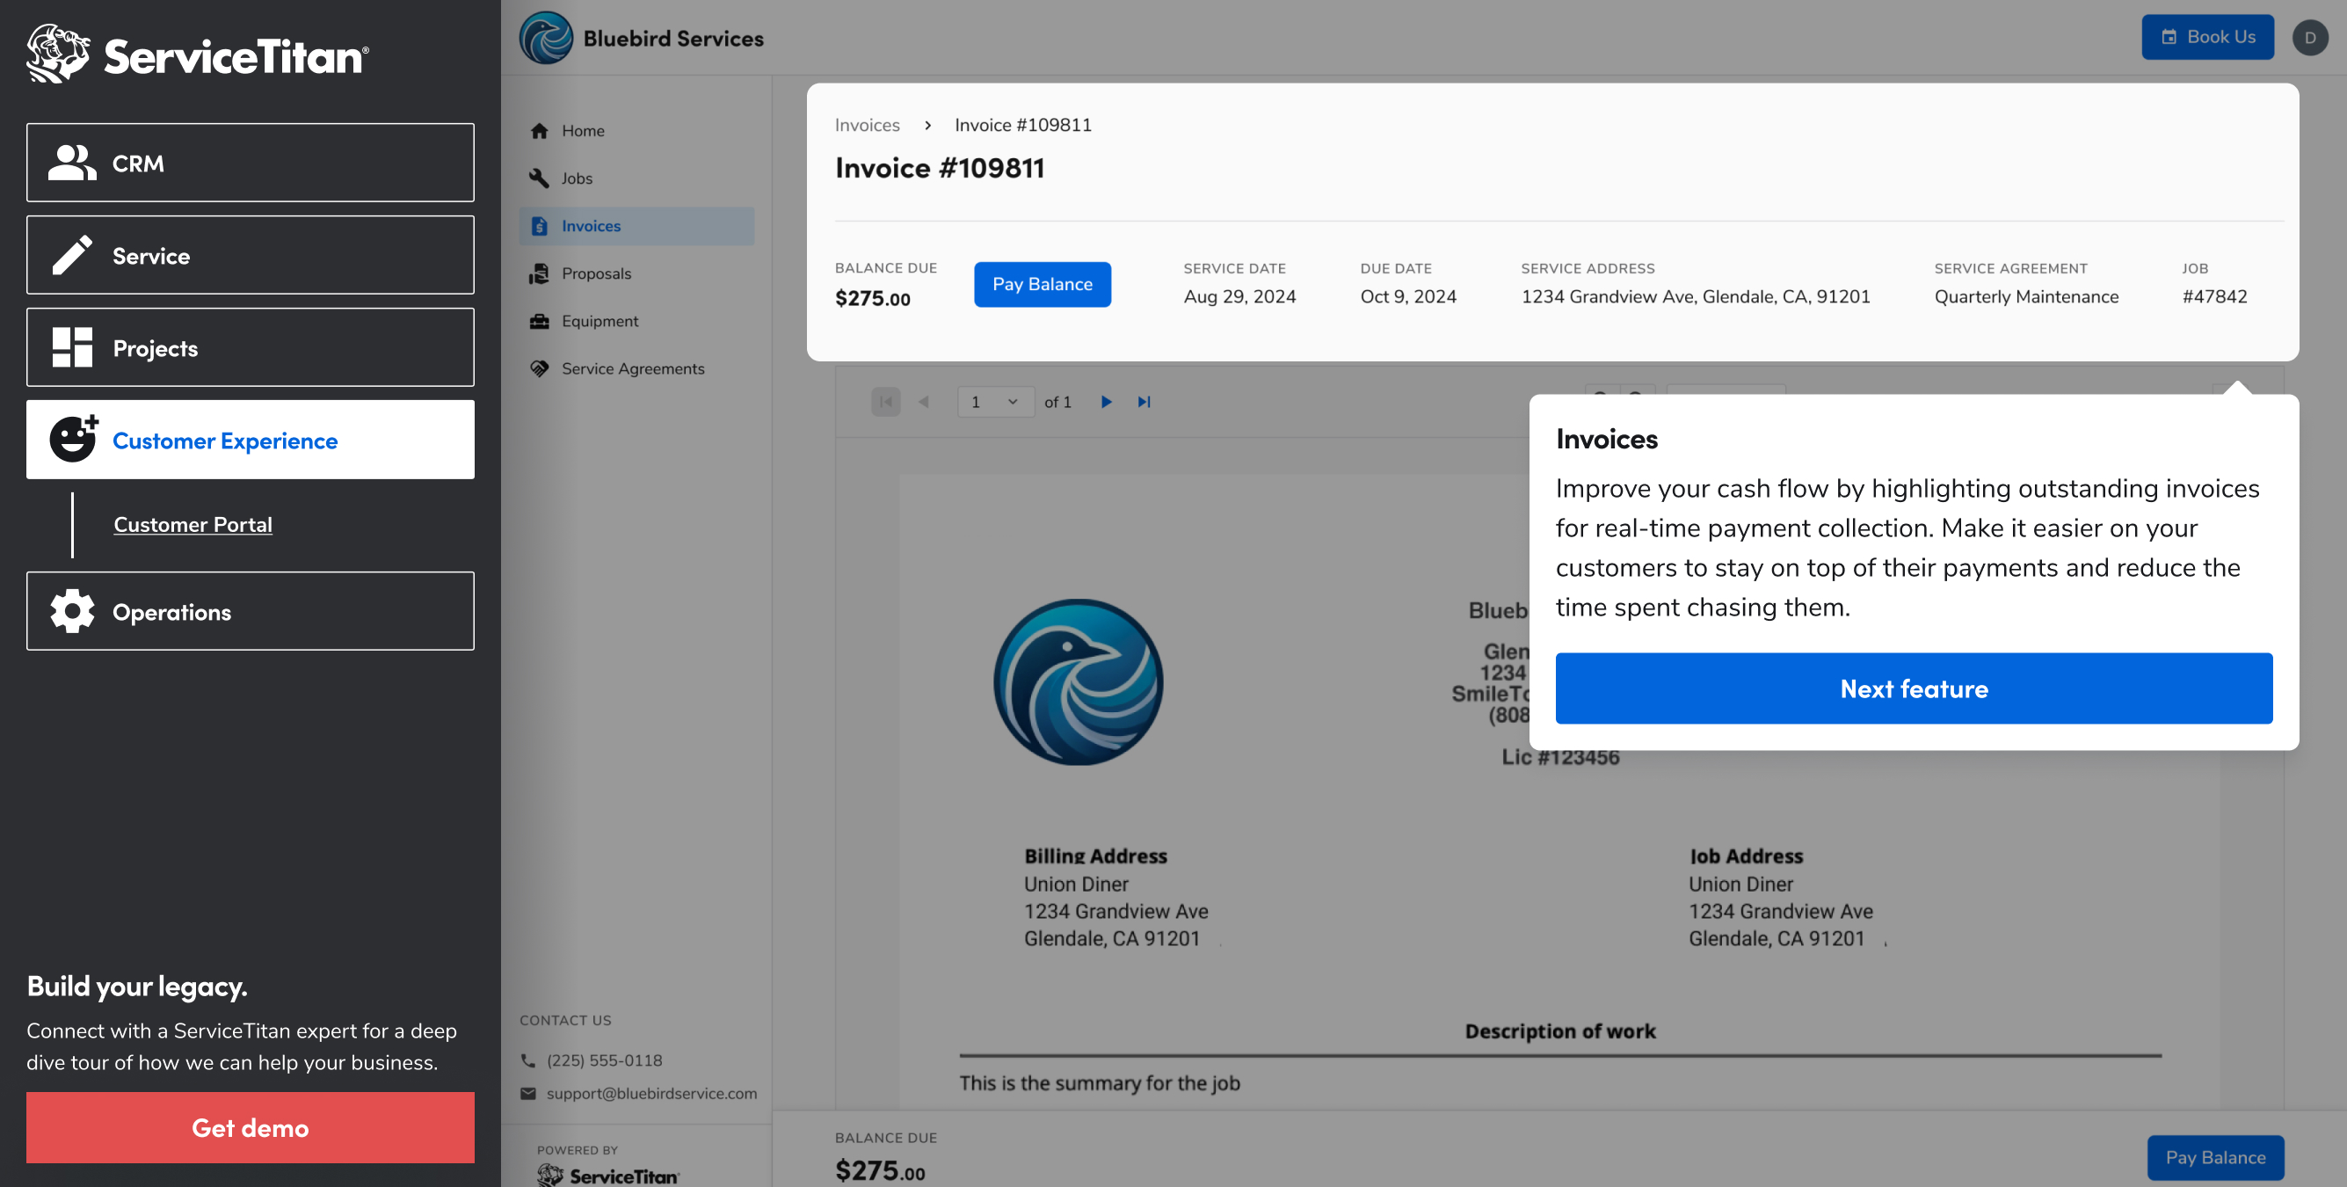The height and width of the screenshot is (1187, 2347).
Task: Click the Home house icon in sidebar
Action: click(x=540, y=130)
